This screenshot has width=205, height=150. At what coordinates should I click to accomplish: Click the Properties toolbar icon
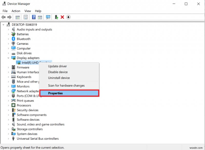click(26, 17)
